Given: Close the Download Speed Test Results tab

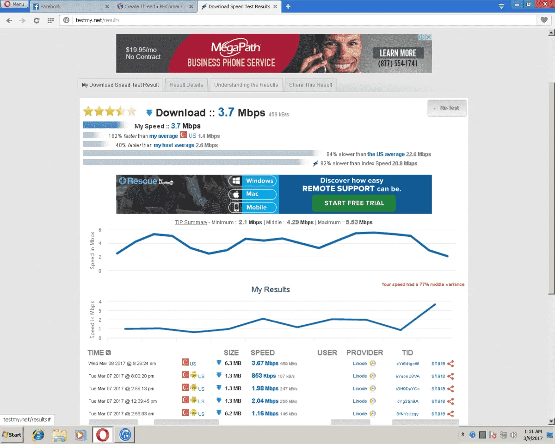Looking at the screenshot, I should coord(275,6).
